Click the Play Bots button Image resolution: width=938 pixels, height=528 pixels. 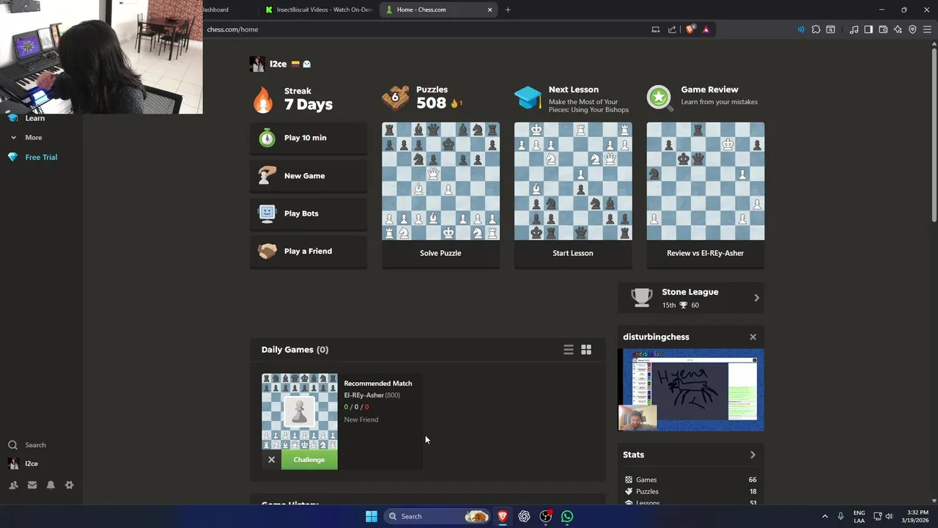tap(309, 213)
